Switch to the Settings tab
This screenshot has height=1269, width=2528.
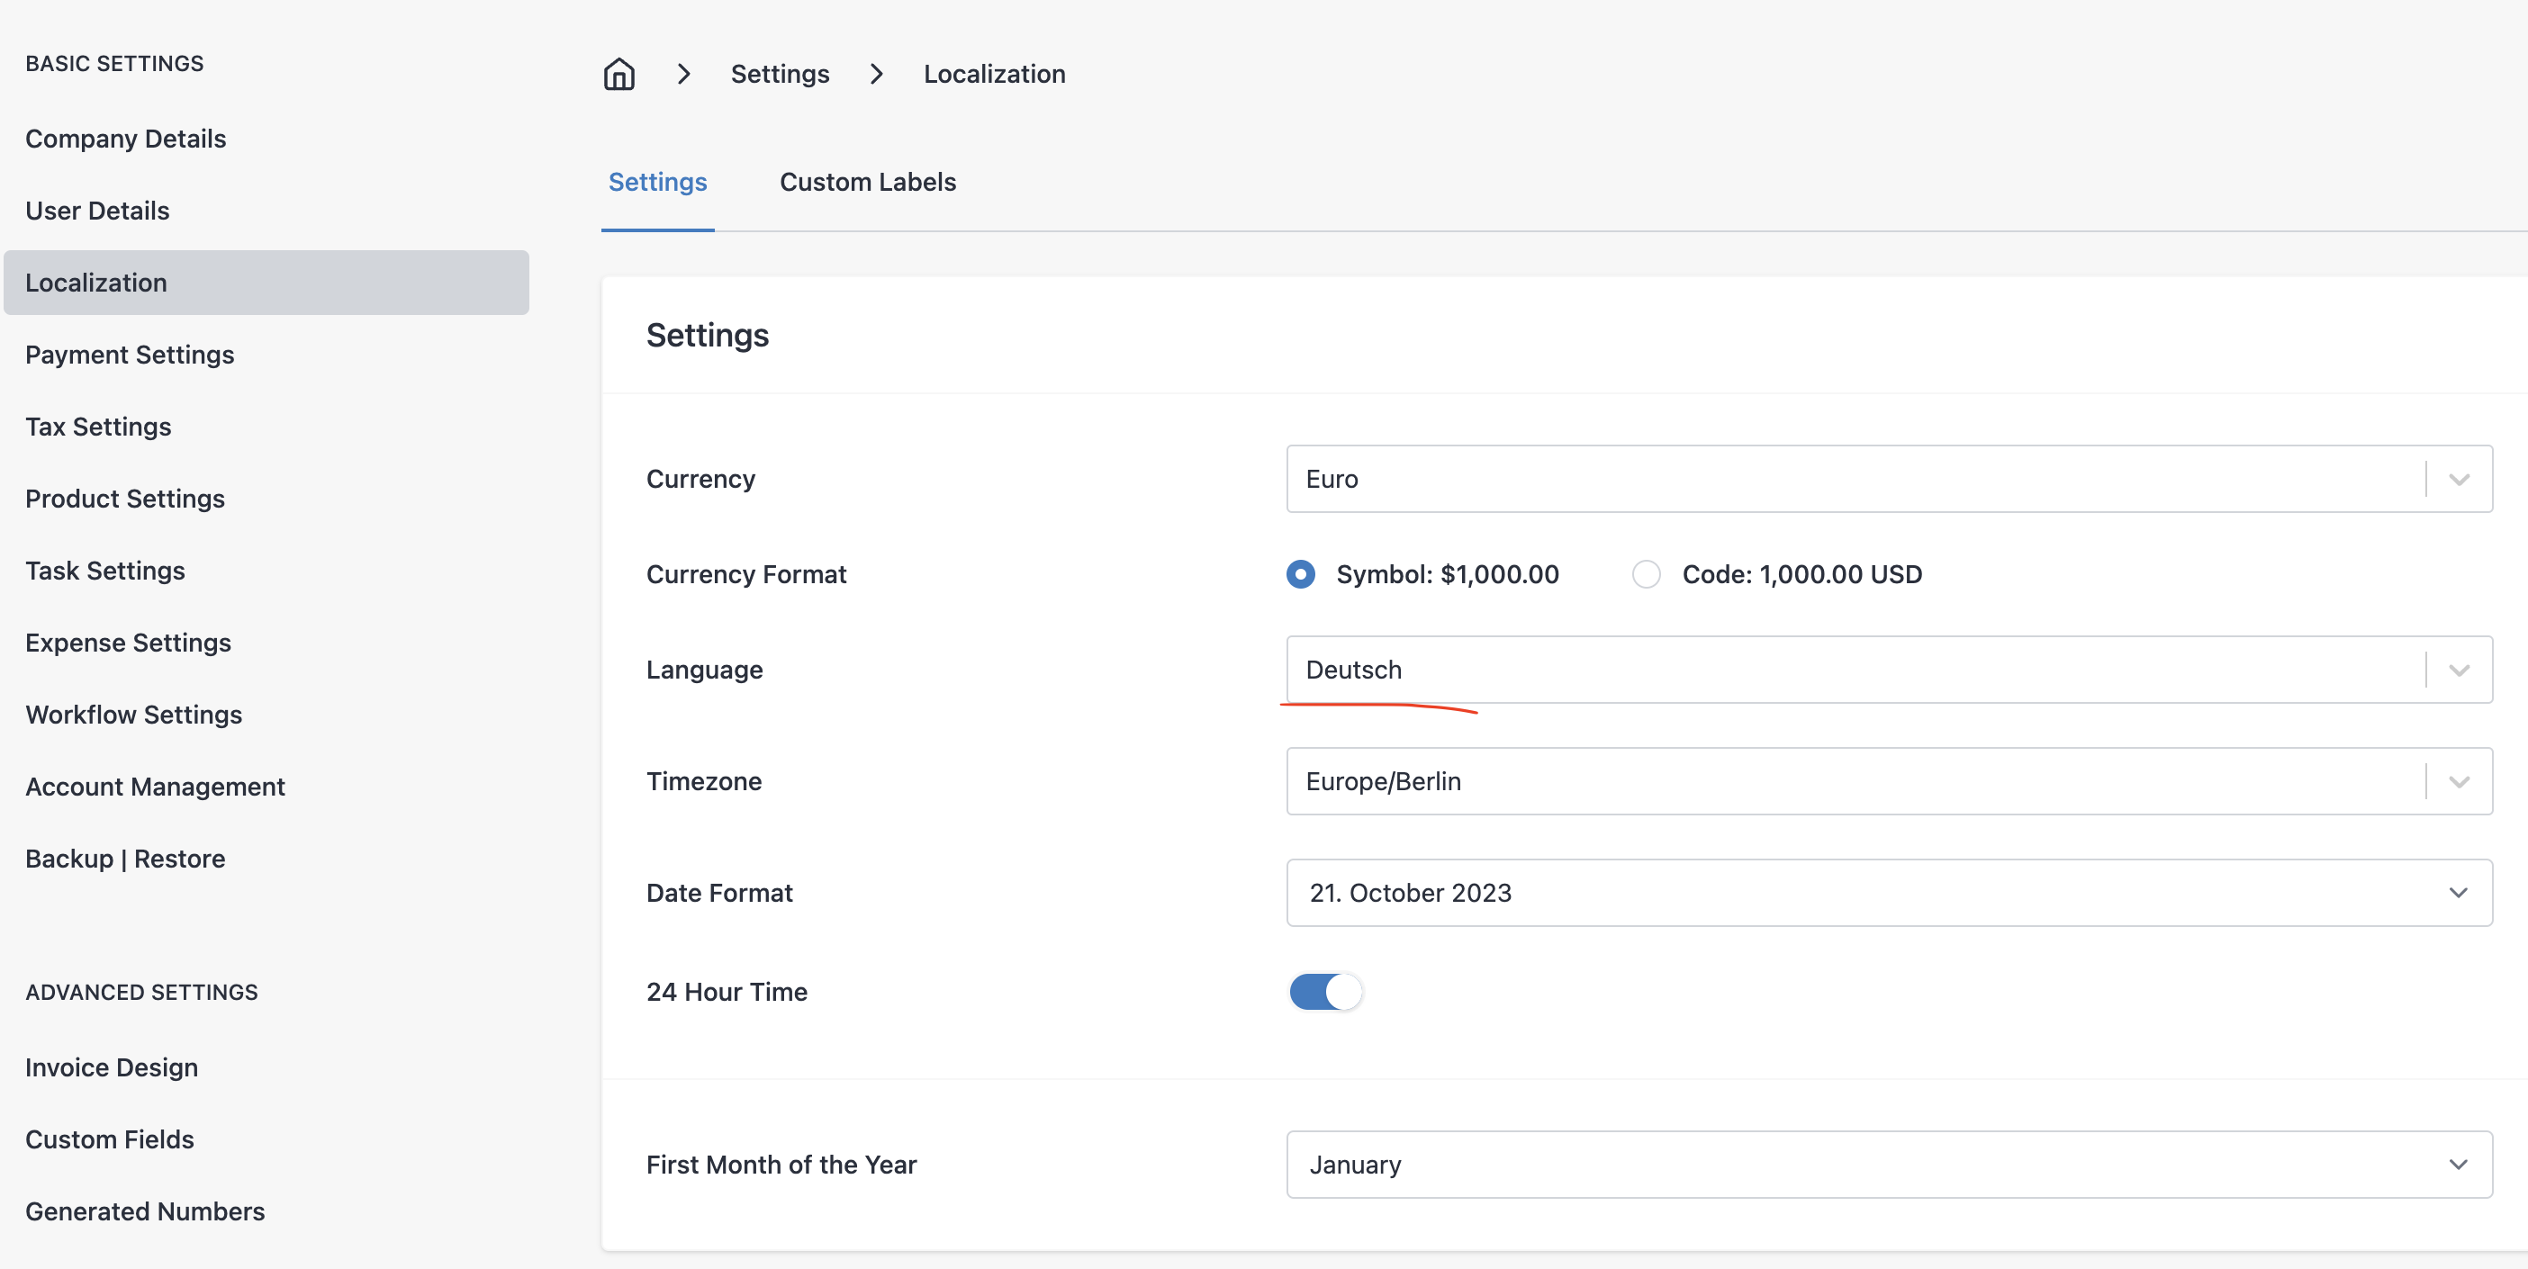click(x=657, y=183)
